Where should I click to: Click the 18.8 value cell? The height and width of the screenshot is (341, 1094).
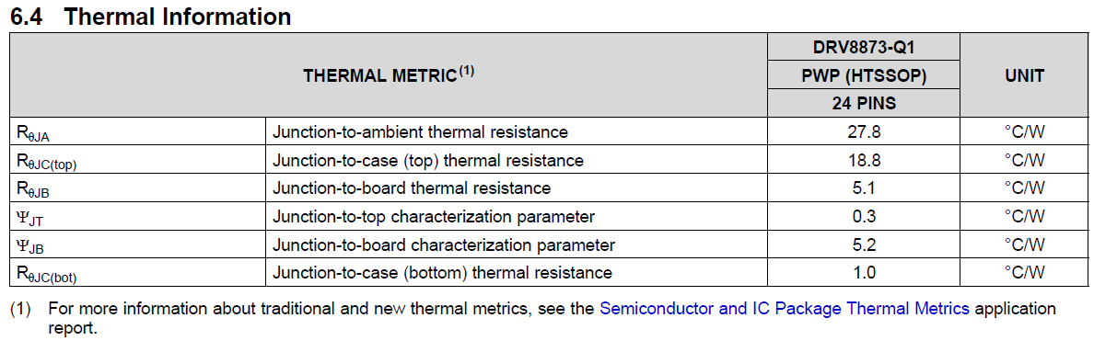point(864,159)
